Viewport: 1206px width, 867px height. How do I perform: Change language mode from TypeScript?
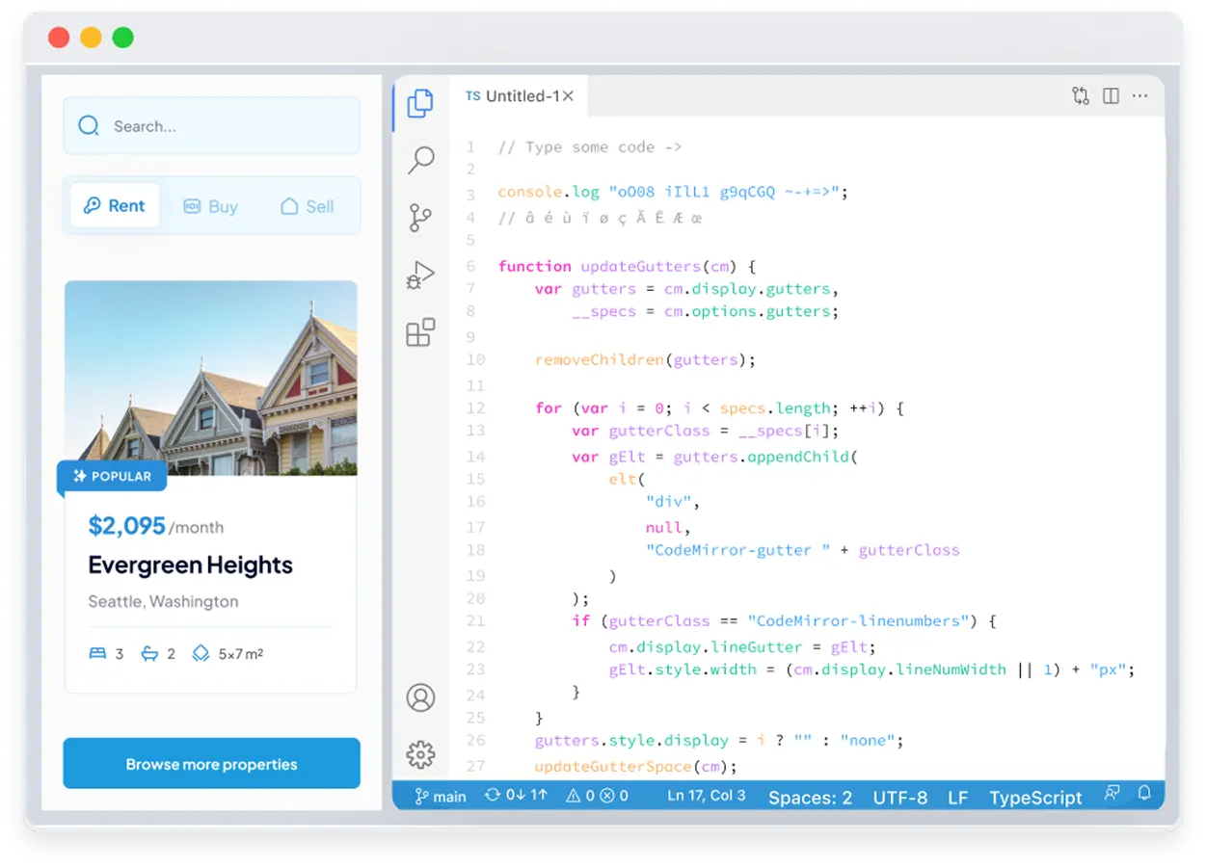point(1035,798)
